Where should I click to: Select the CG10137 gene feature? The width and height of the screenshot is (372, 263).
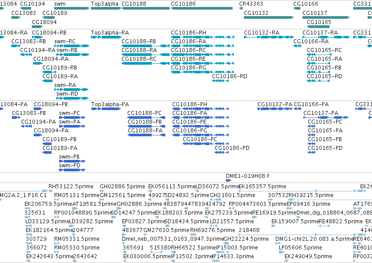point(326,17)
